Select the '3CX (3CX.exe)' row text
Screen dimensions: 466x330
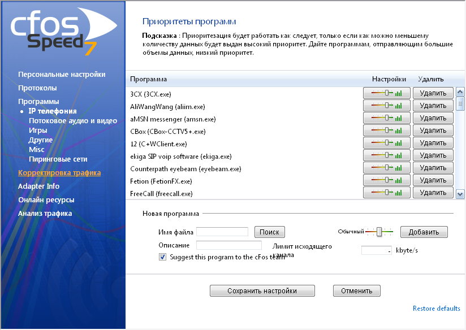(150, 94)
